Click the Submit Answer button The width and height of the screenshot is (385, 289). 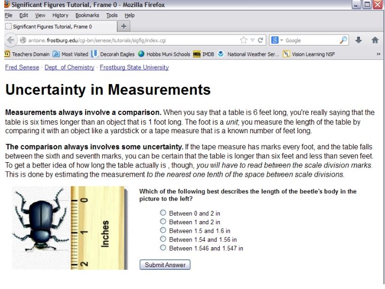point(165,265)
